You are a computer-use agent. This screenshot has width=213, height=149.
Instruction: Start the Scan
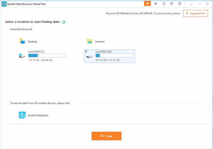pos(106,136)
